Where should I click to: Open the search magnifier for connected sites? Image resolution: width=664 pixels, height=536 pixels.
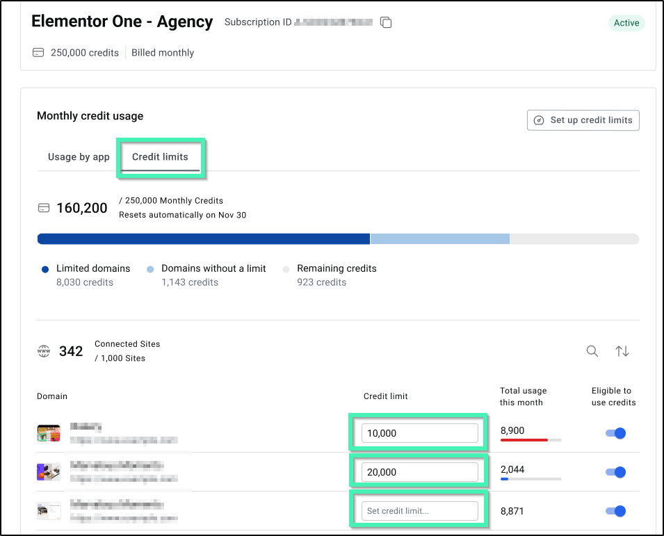coord(592,351)
